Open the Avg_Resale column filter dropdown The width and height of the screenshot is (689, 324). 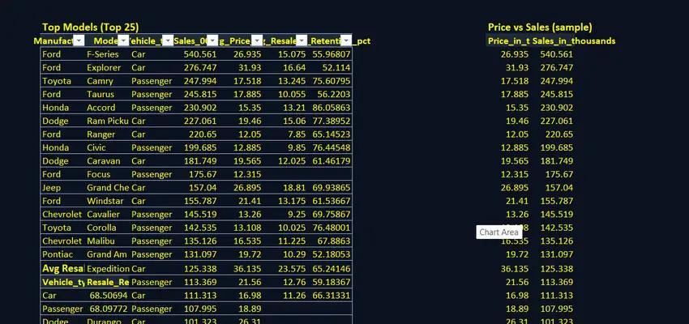point(302,40)
